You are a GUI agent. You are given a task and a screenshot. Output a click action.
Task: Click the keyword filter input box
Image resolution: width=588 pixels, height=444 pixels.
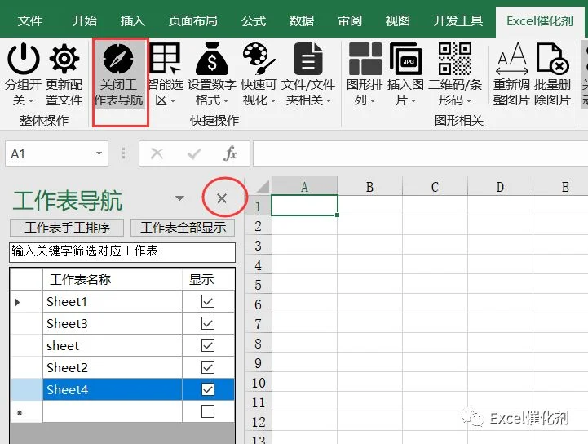coord(122,252)
